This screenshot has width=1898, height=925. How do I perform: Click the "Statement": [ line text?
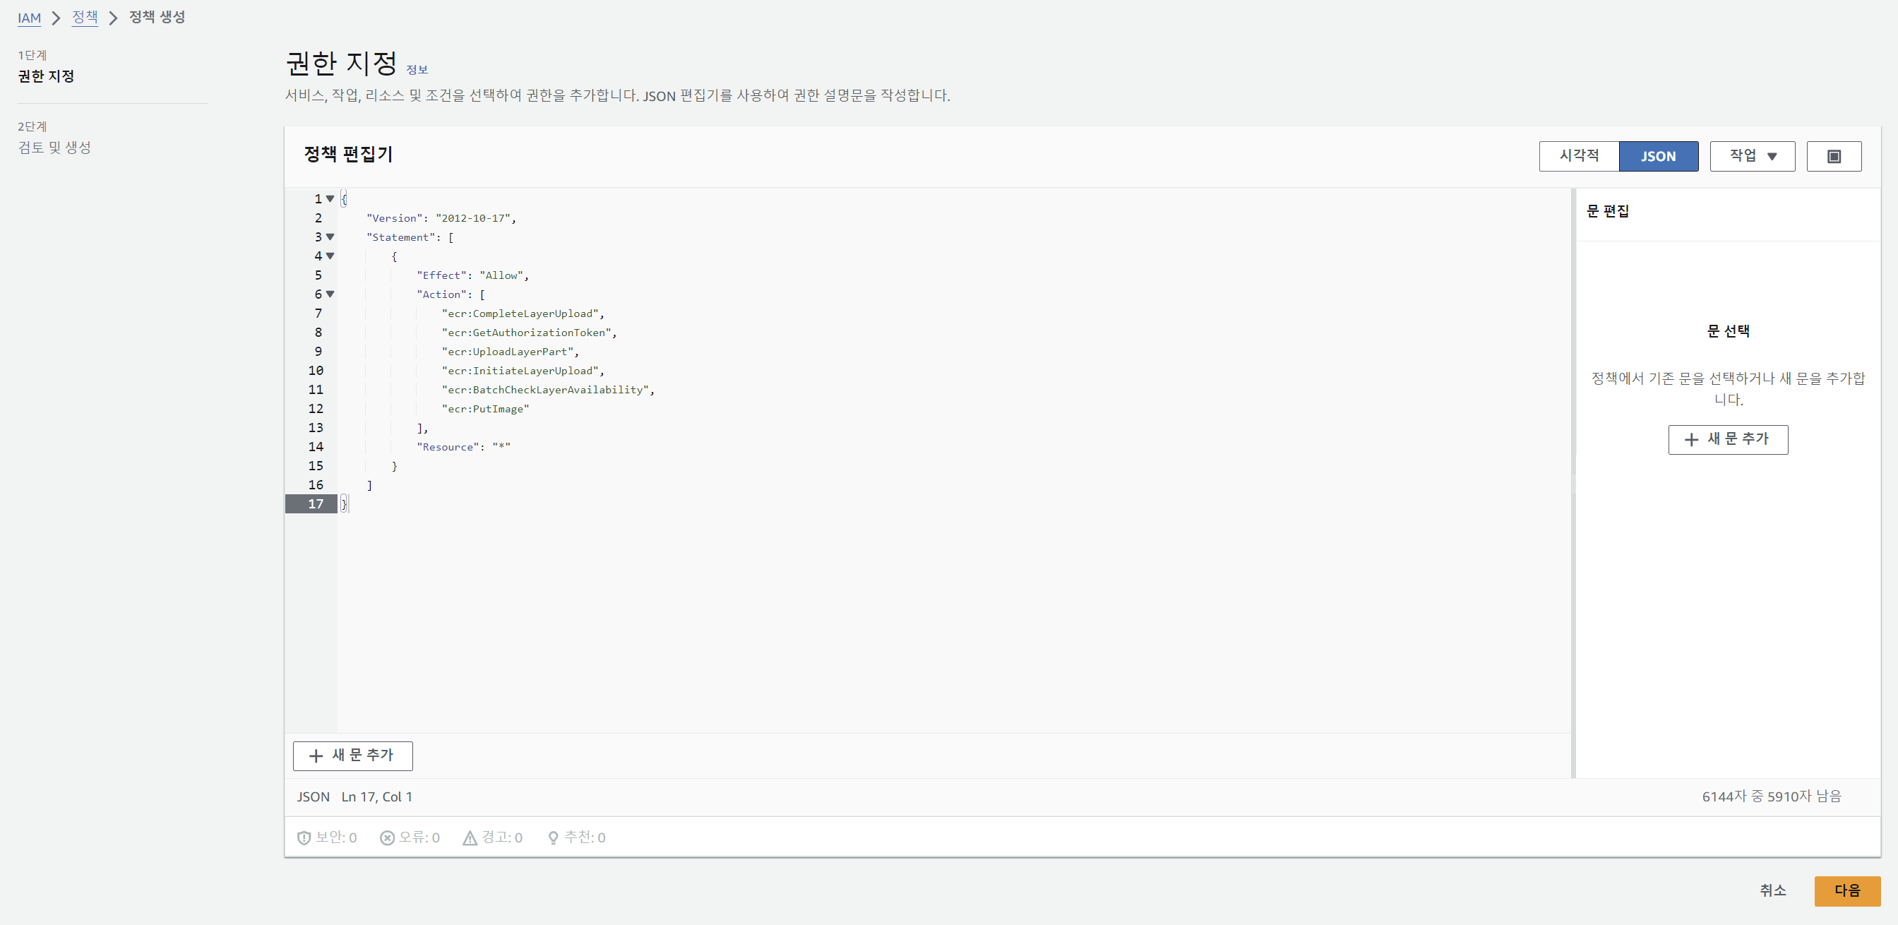click(410, 237)
